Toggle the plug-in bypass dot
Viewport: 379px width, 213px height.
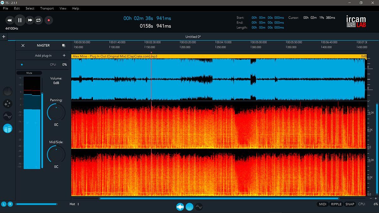tap(22, 64)
